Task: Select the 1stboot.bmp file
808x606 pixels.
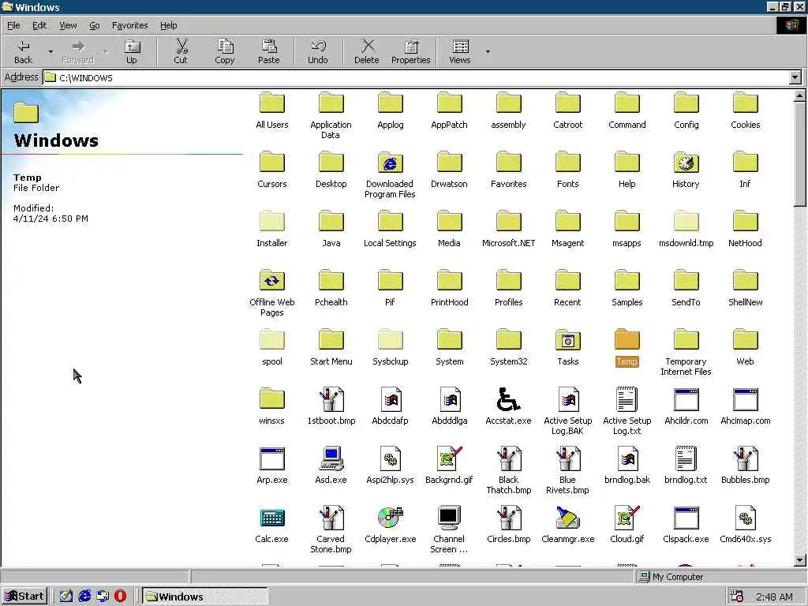Action: 331,406
